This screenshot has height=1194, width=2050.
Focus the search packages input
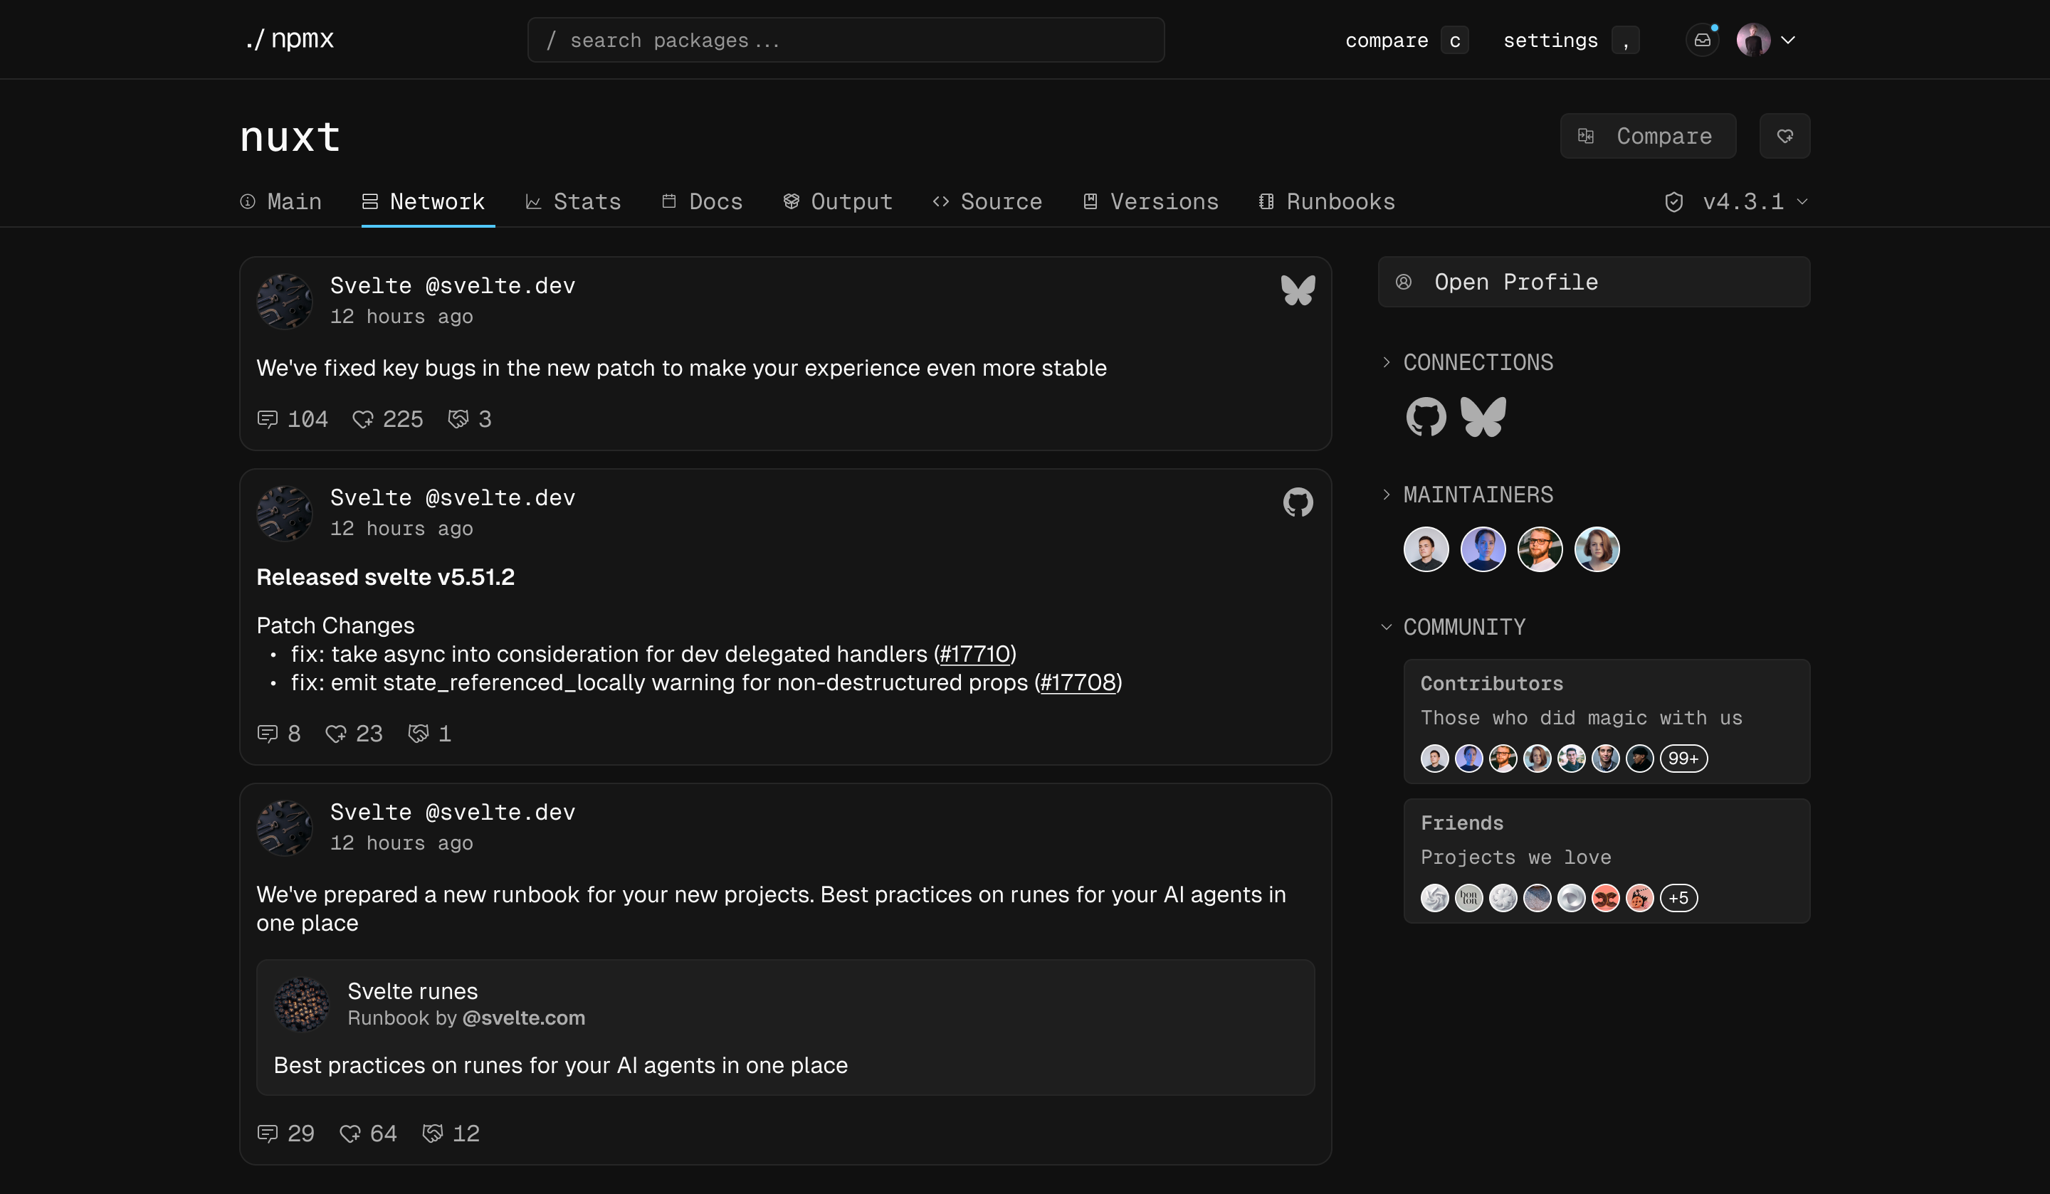point(846,40)
